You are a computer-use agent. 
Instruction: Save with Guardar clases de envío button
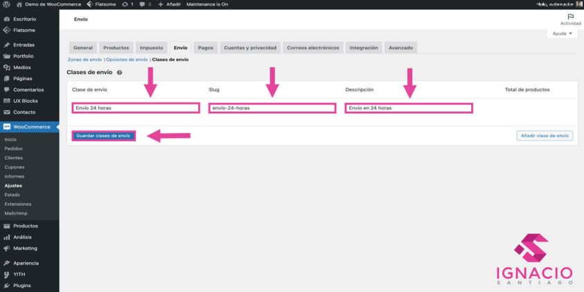coord(103,136)
